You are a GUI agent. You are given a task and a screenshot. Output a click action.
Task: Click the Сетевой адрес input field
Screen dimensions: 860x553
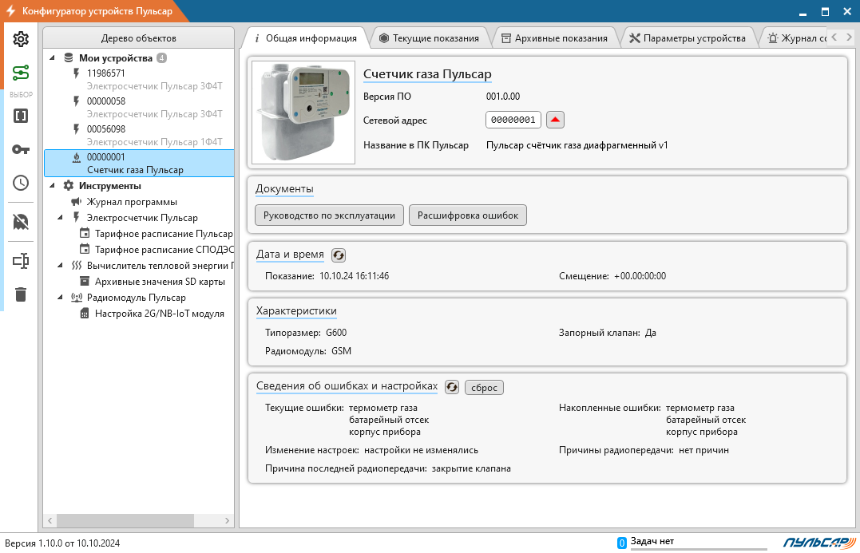[x=513, y=120]
